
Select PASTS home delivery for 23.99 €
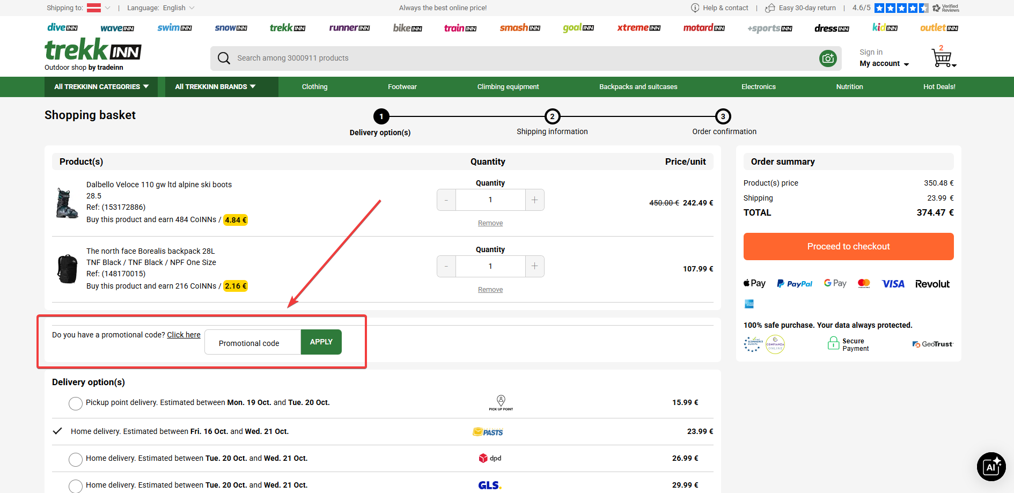click(x=57, y=431)
